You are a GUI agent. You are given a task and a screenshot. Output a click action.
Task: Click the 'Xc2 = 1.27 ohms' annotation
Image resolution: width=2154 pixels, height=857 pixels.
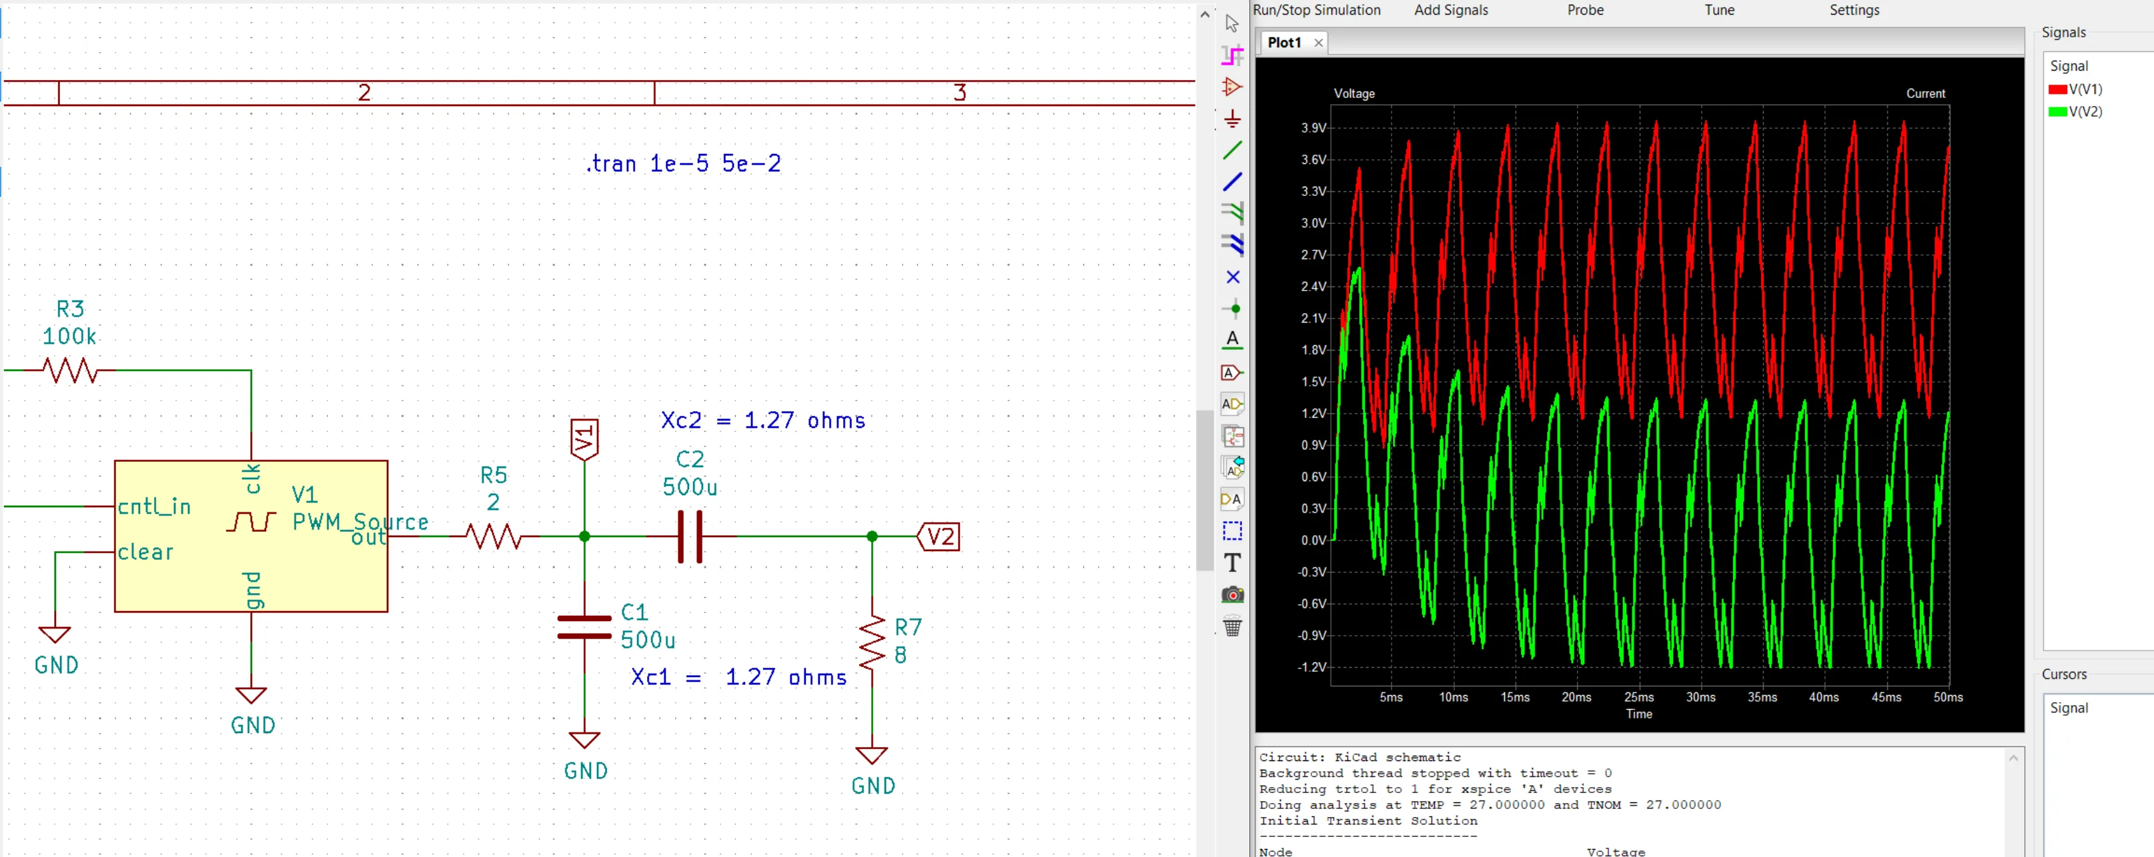[x=762, y=420]
